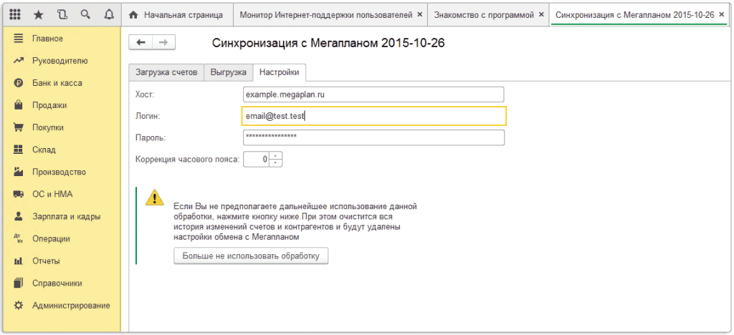Click the page title Синхронизация с Мегапланом 2015-10-26
734x335 pixels.
point(328,43)
